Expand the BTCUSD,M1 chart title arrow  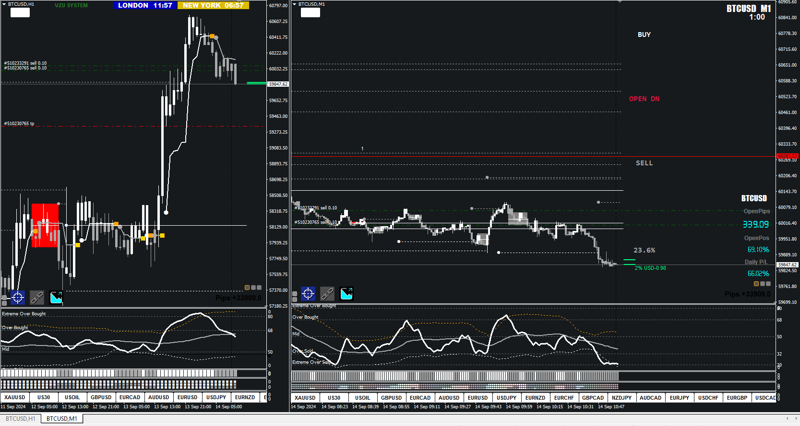click(x=295, y=4)
